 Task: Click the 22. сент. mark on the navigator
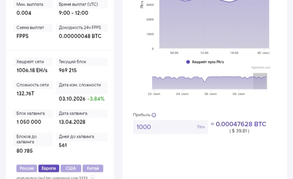point(154,94)
